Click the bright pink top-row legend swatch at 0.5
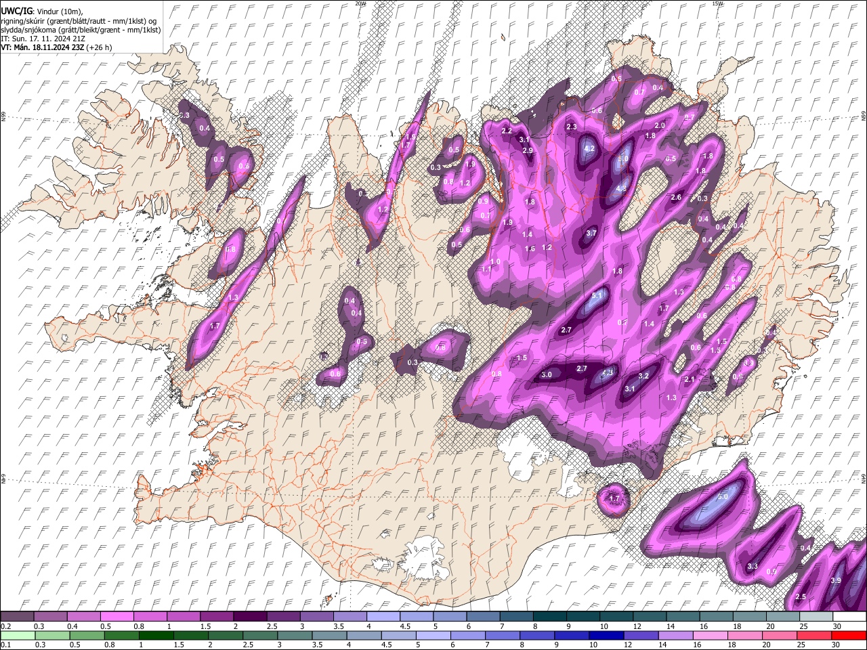The image size is (867, 650). pyautogui.click(x=117, y=616)
